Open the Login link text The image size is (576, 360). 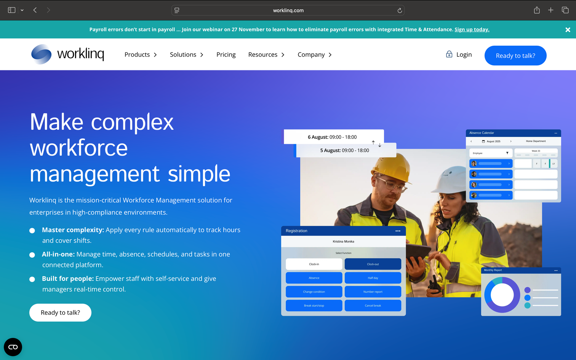tap(464, 54)
